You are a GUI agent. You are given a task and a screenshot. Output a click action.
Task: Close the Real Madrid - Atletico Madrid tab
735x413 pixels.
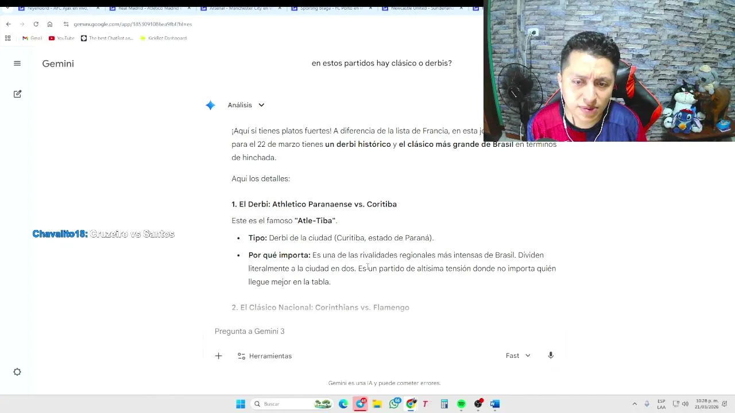click(x=189, y=9)
